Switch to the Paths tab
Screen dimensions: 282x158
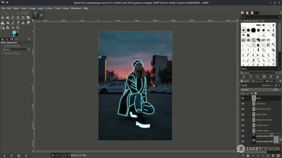(x=270, y=81)
